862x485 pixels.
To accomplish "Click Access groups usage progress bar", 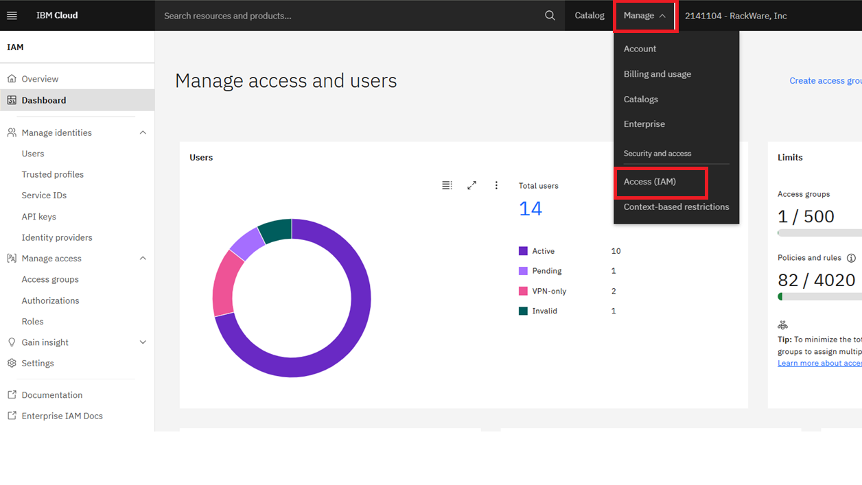I will tap(819, 233).
